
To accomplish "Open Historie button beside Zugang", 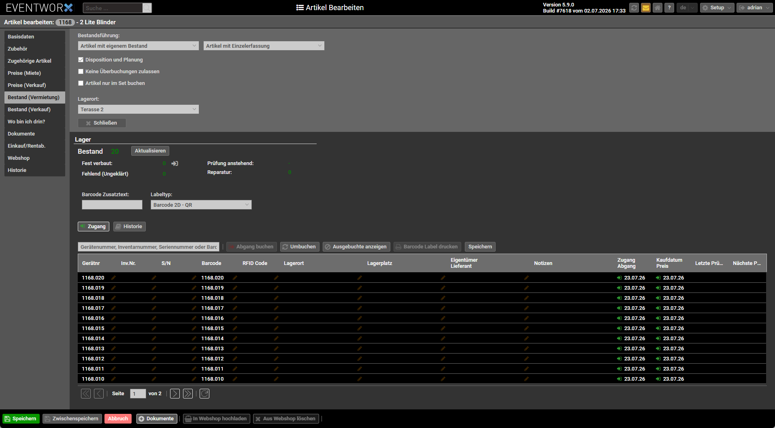I will coord(130,227).
